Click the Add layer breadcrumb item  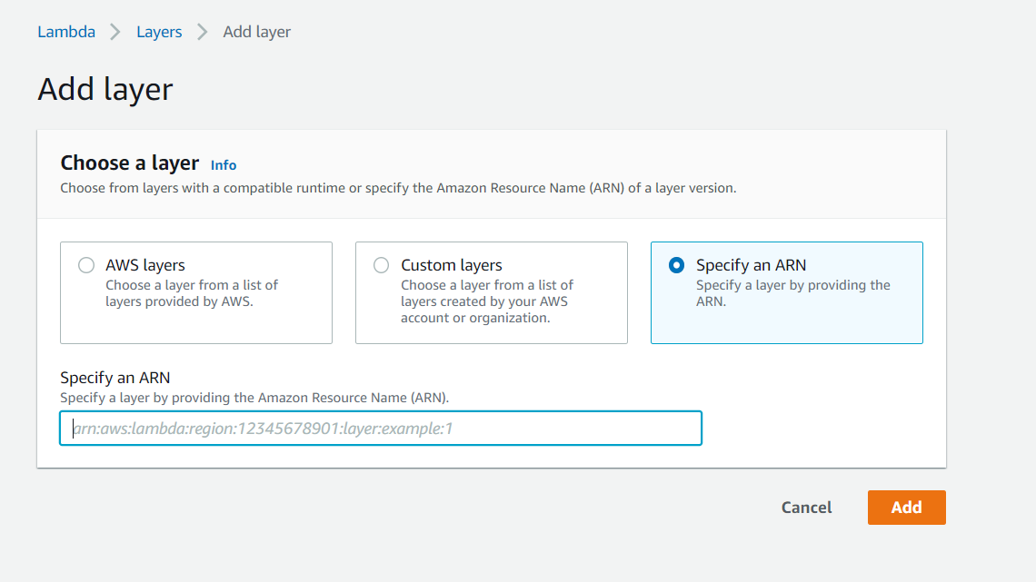(256, 32)
